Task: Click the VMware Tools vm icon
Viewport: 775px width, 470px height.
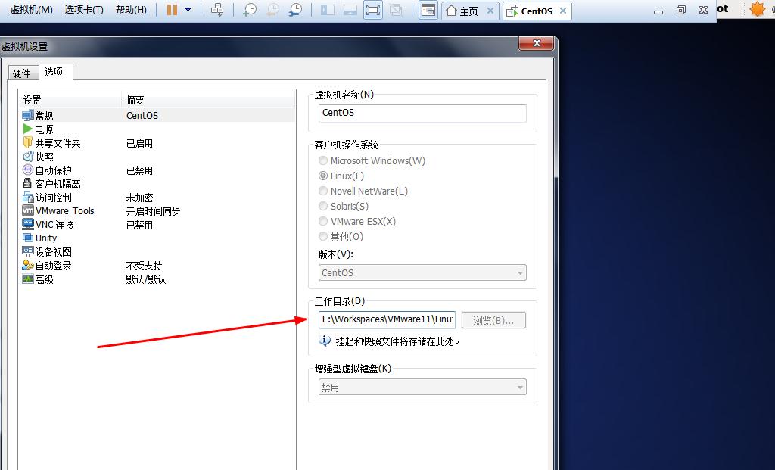Action: coord(28,211)
